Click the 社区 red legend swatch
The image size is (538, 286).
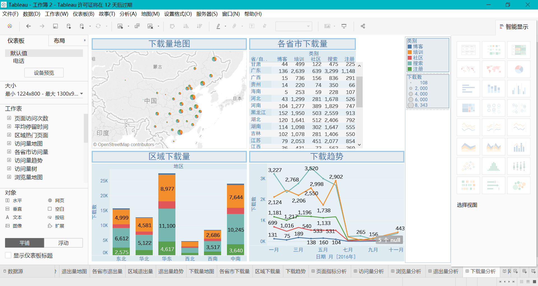(x=410, y=58)
